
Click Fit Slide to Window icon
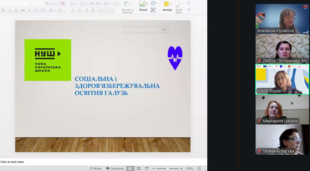(199, 169)
